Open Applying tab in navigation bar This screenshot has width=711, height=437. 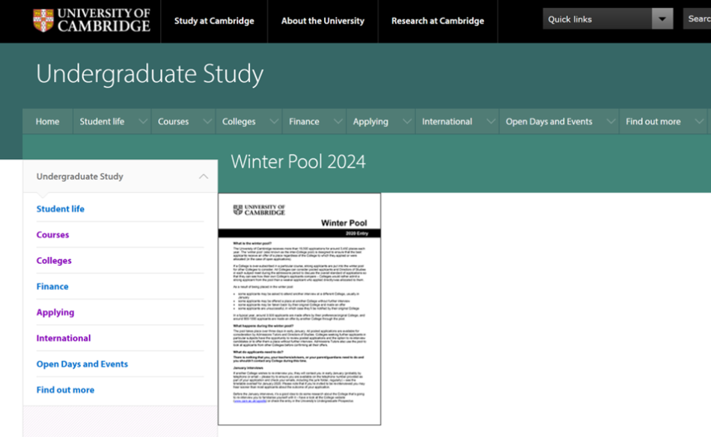click(x=370, y=121)
